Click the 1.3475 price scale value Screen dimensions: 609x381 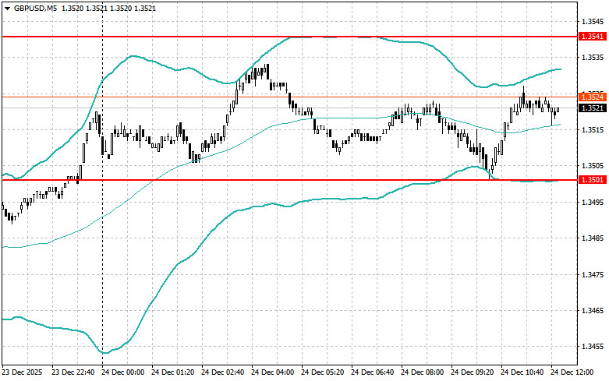pyautogui.click(x=593, y=275)
